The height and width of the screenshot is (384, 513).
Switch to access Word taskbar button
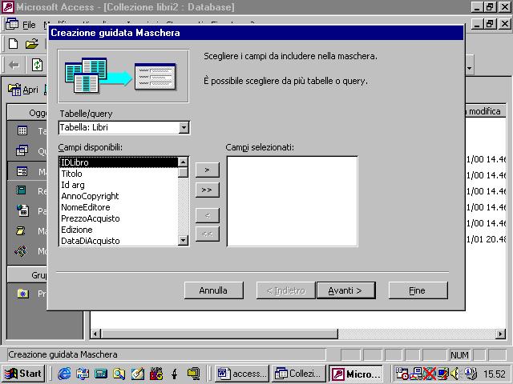[242, 374]
